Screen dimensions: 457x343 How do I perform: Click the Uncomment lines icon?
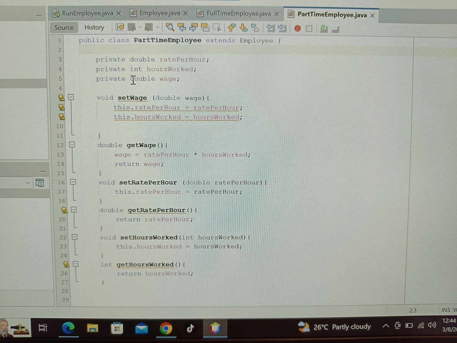(335, 29)
